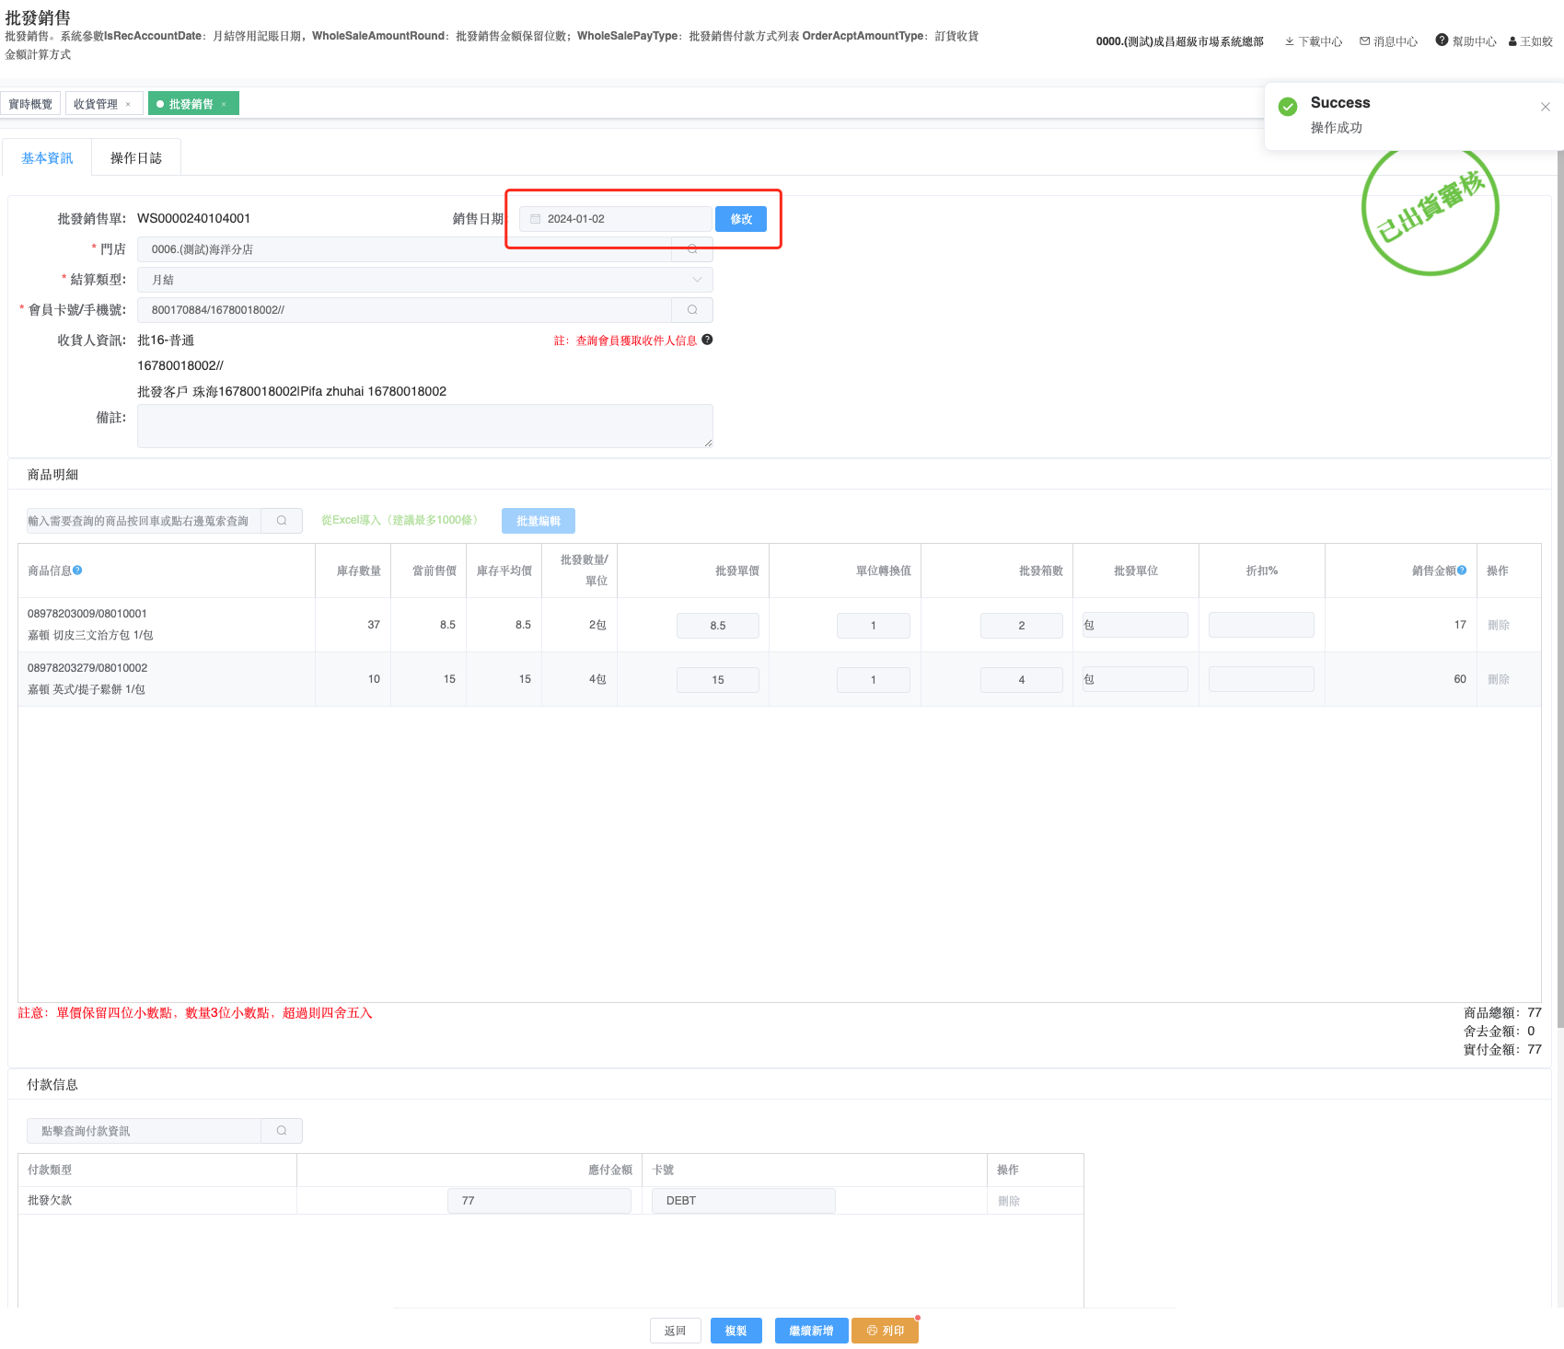Close the 批發銷售 tab

click(224, 105)
